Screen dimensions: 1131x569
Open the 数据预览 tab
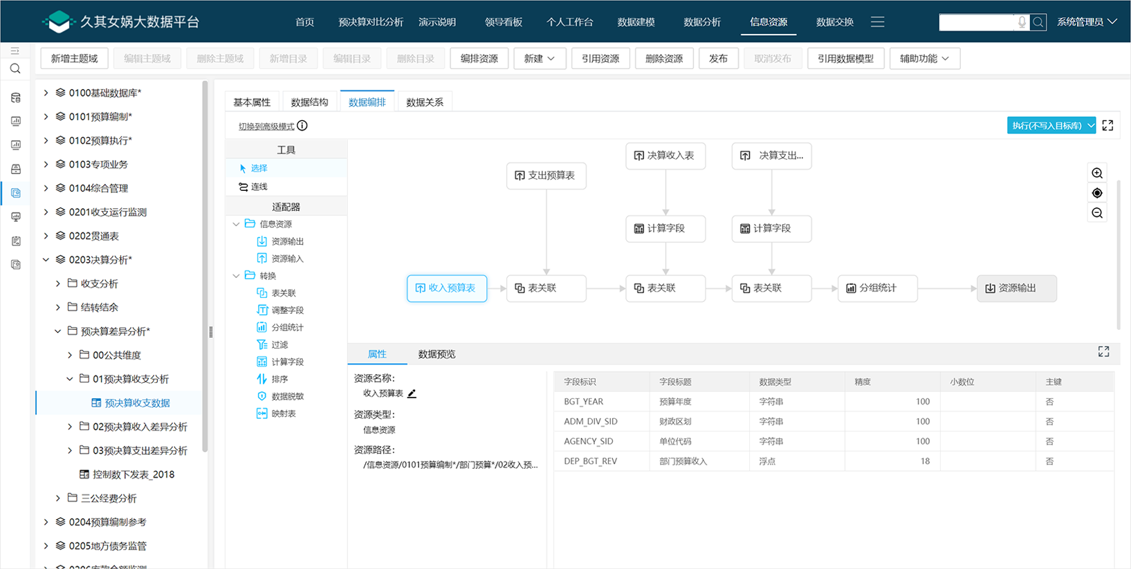pos(436,354)
